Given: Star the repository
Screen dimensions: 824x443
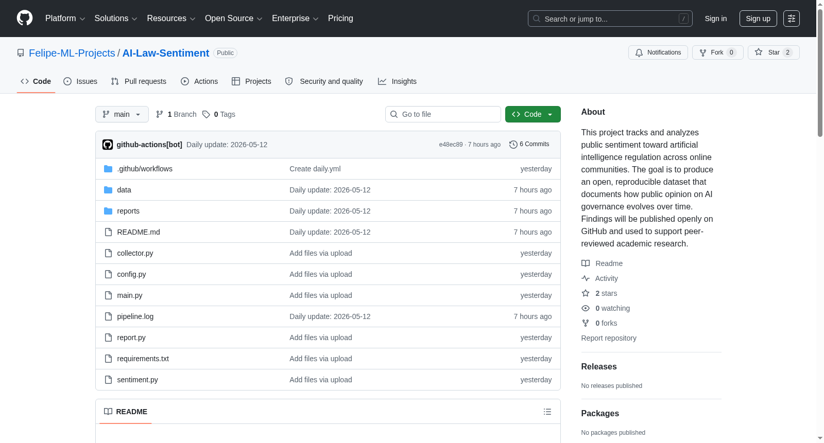Looking at the screenshot, I should tap(774, 52).
